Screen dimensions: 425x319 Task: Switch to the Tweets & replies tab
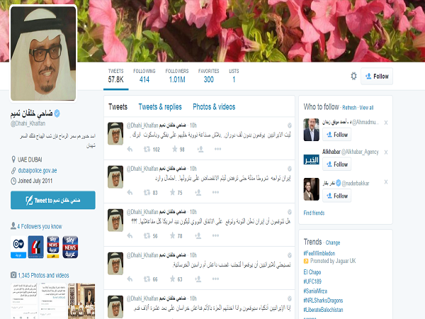point(160,106)
